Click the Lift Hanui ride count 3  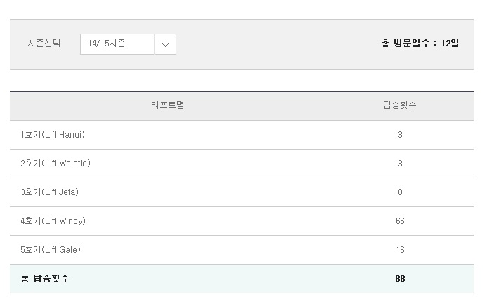pos(400,135)
